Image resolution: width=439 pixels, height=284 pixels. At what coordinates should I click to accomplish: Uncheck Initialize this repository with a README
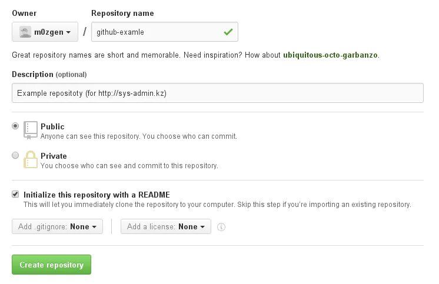coord(15,194)
